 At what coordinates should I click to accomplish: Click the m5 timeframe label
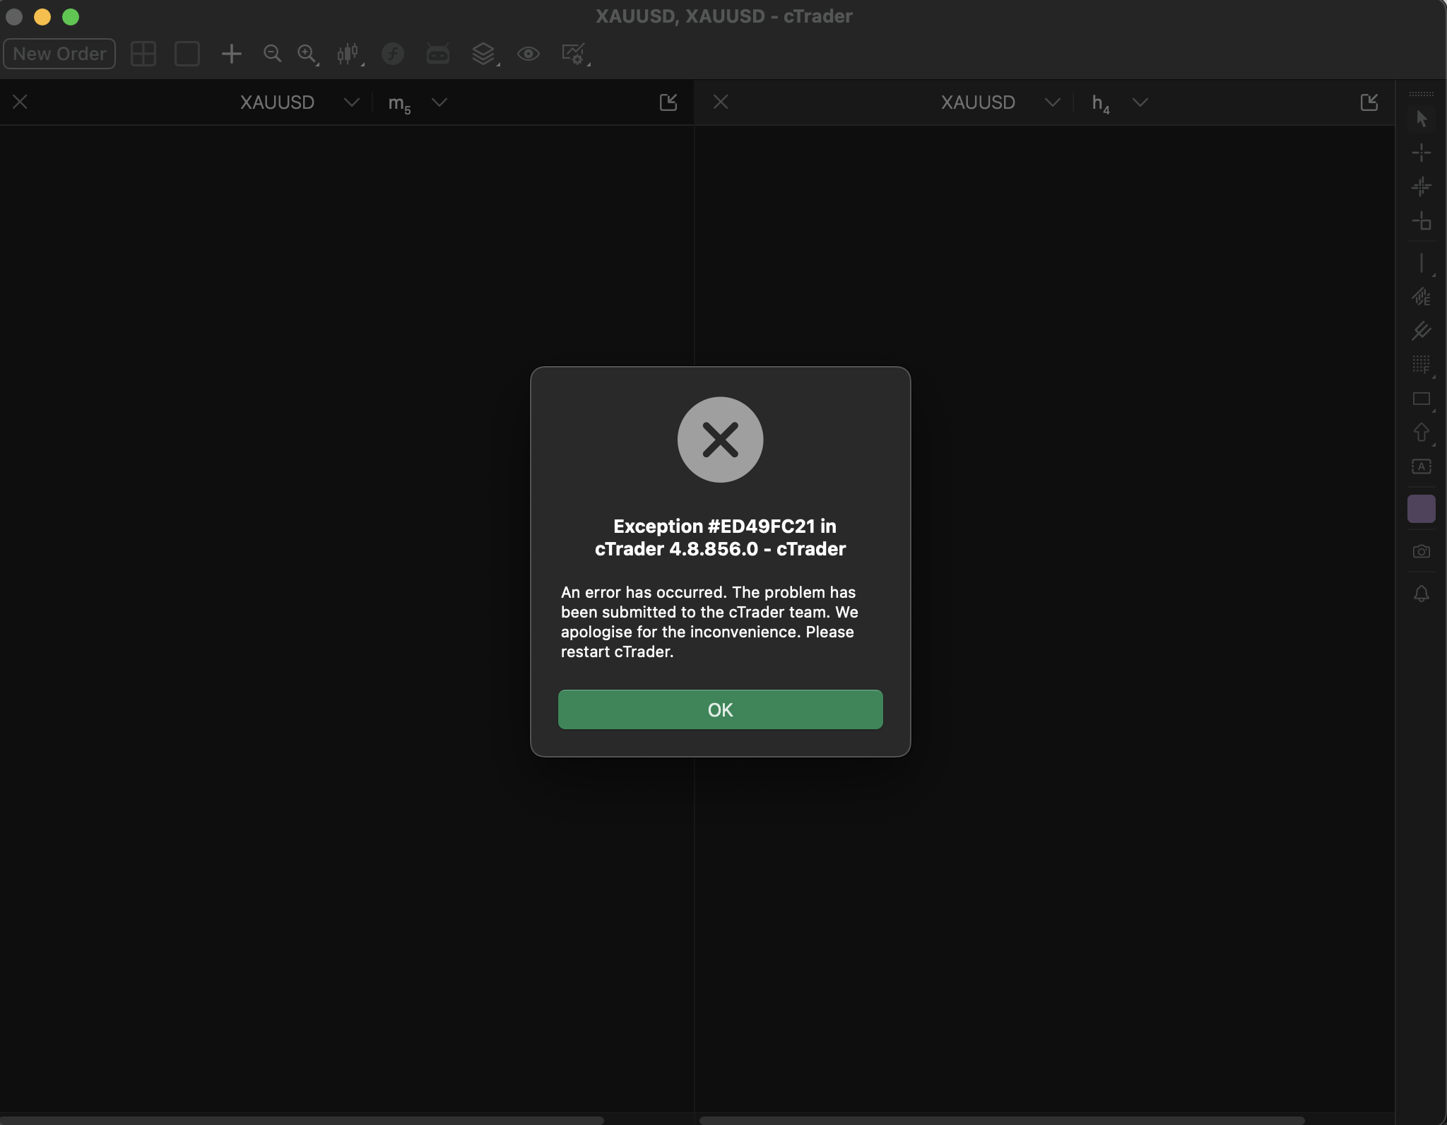pos(399,105)
